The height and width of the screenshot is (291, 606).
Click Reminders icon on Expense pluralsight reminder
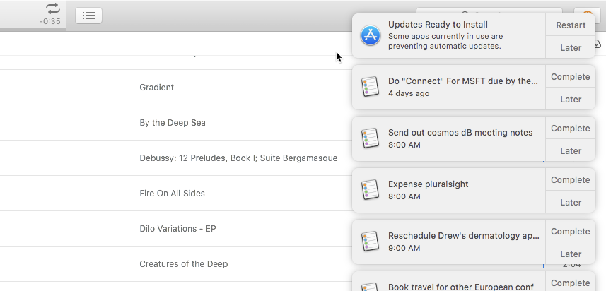[371, 190]
